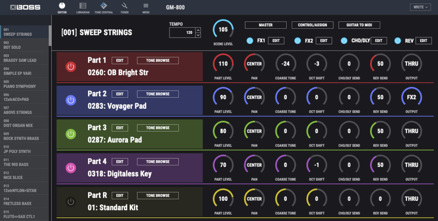
Task: Click Part 1 Part Level knob
Action: click(x=223, y=64)
